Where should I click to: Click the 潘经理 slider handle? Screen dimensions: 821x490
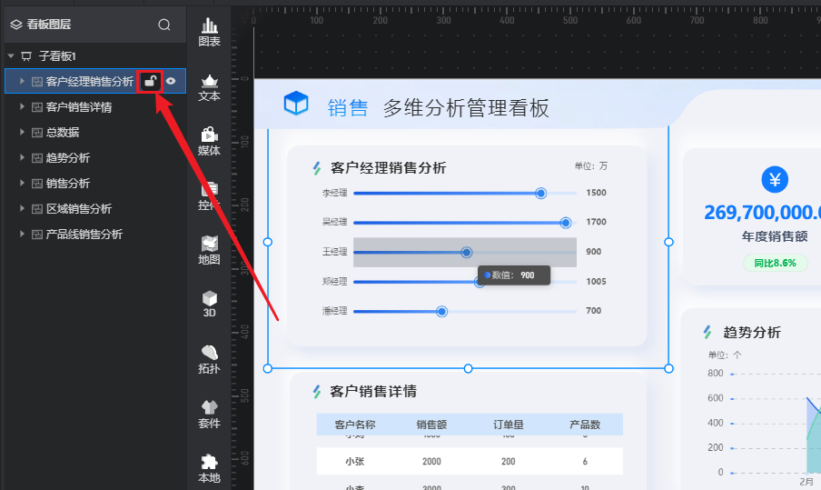tap(442, 312)
